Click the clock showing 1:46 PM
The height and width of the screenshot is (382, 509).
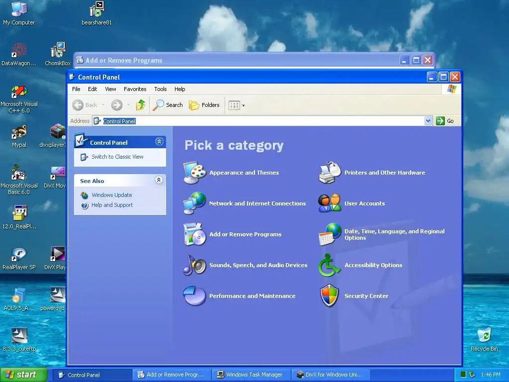[490, 375]
